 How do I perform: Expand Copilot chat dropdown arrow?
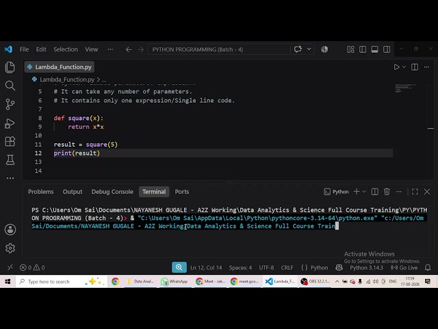(x=309, y=49)
